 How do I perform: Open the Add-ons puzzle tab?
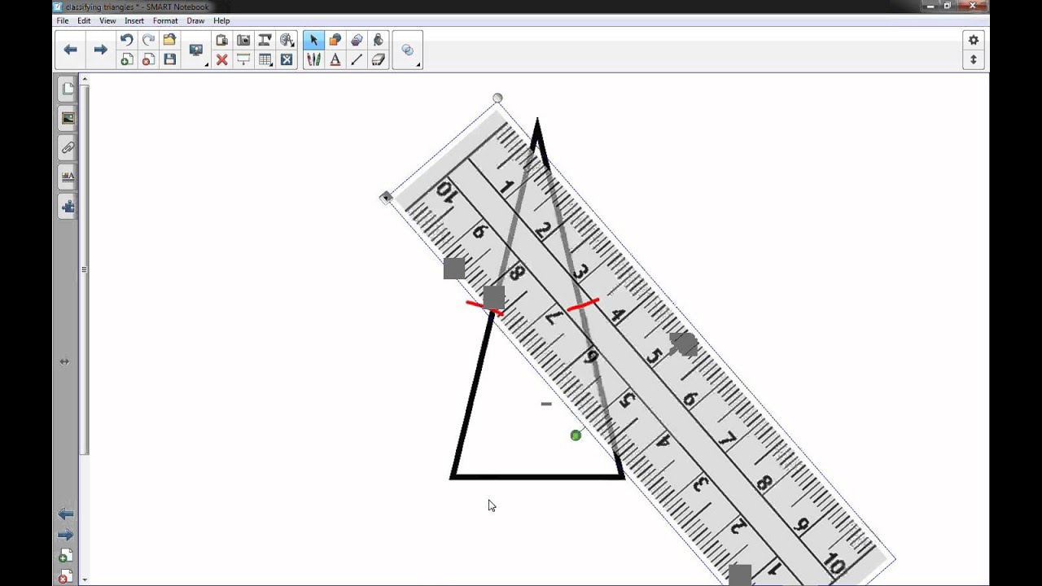(68, 207)
